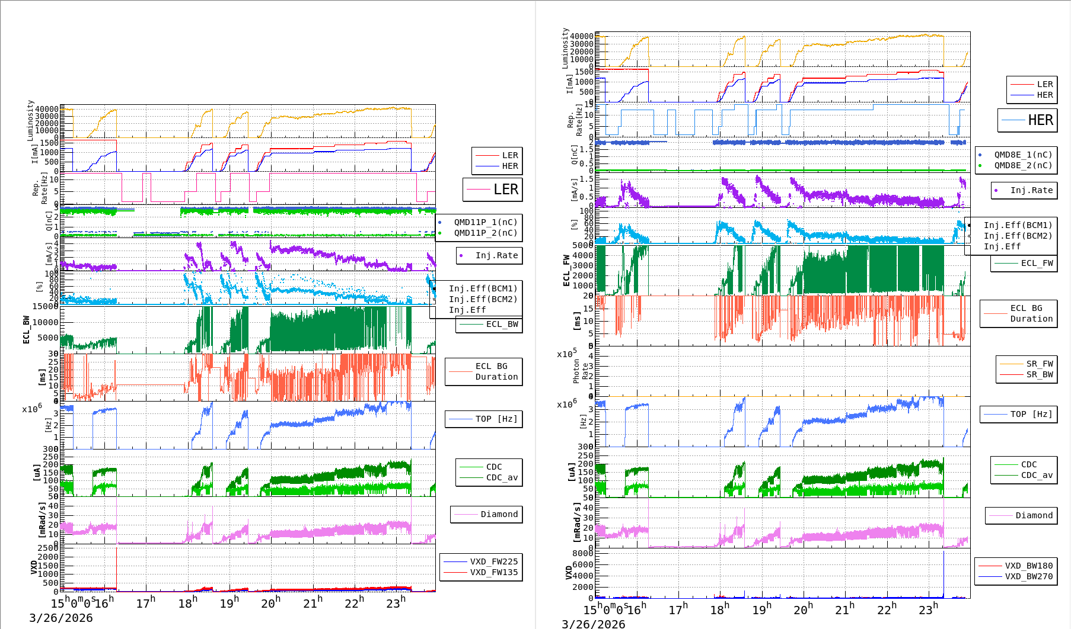
Task: Click the 18h tick on left time axis
Action: tap(187, 603)
